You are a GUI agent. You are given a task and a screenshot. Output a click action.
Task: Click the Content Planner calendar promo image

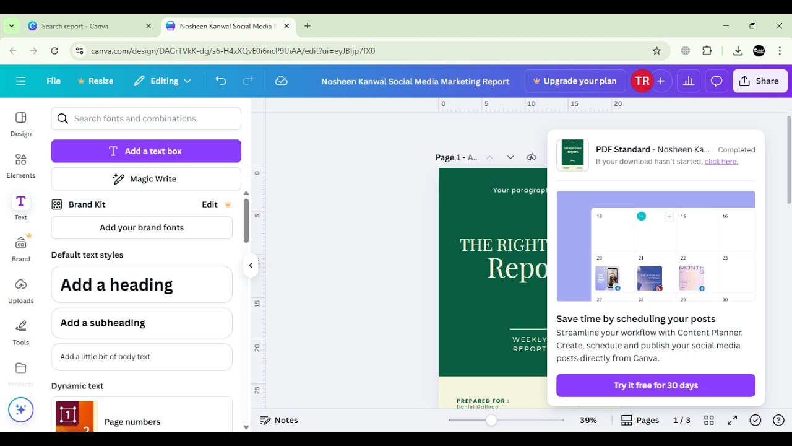pyautogui.click(x=656, y=246)
